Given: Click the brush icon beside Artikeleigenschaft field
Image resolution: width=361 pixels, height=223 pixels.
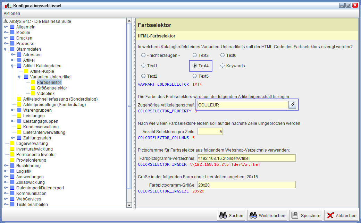Looking at the screenshot, I should [292, 105].
